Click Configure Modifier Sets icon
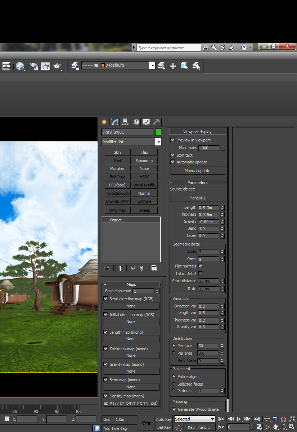The height and width of the screenshot is (432, 297). click(154, 268)
